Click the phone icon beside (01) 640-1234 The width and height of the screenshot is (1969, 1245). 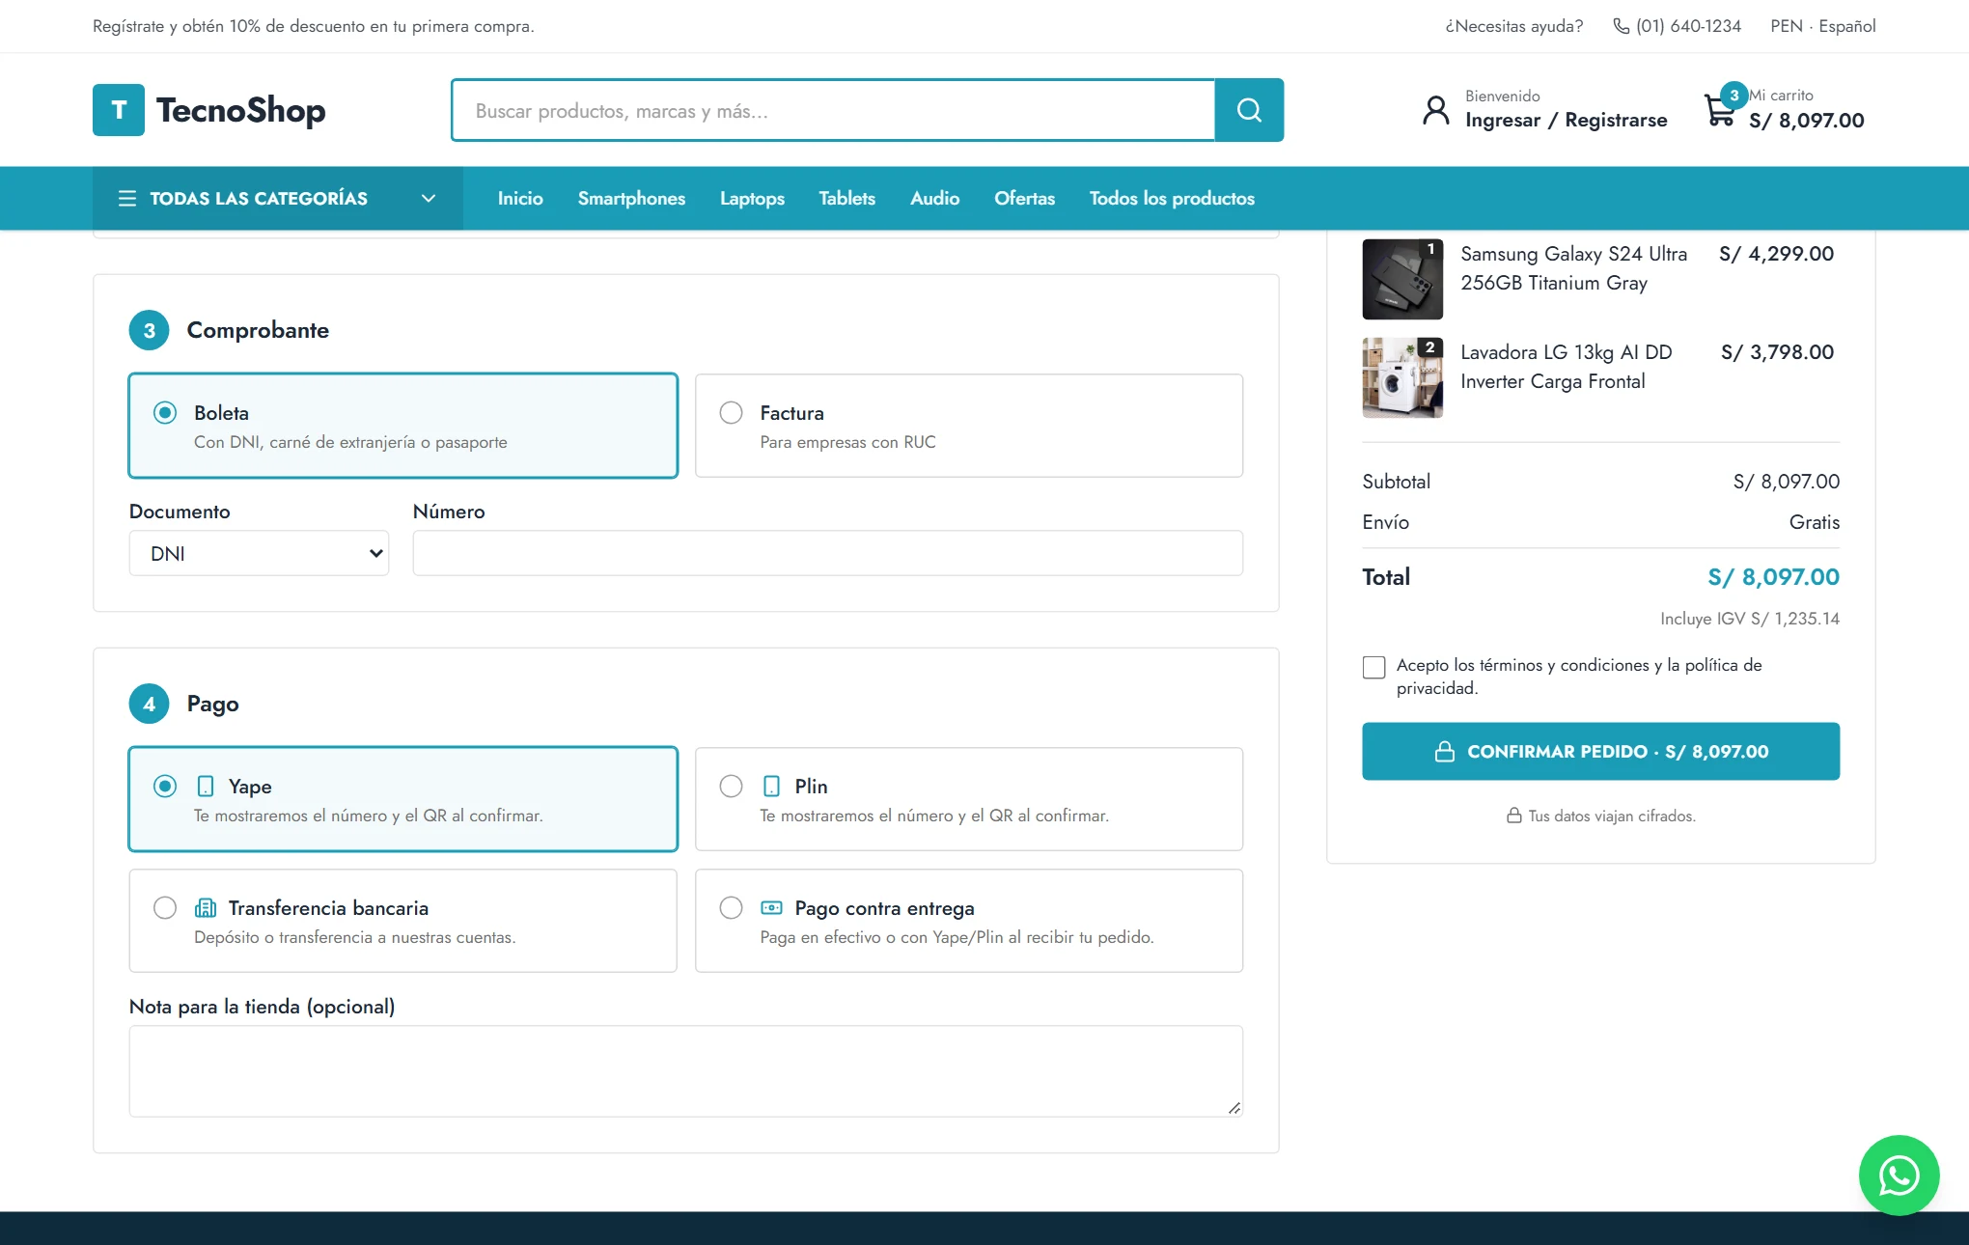pos(1622,26)
